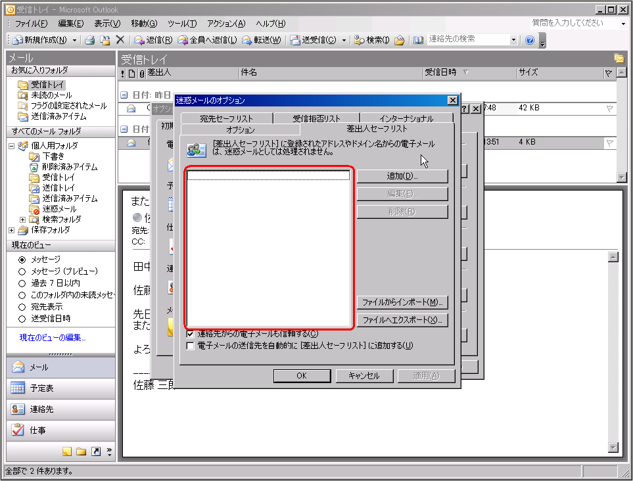Click the Delete X toolbar icon
The width and height of the screenshot is (633, 481).
coord(120,39)
